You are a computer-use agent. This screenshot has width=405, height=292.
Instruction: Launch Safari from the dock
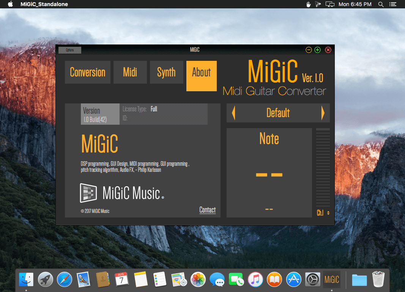64,279
